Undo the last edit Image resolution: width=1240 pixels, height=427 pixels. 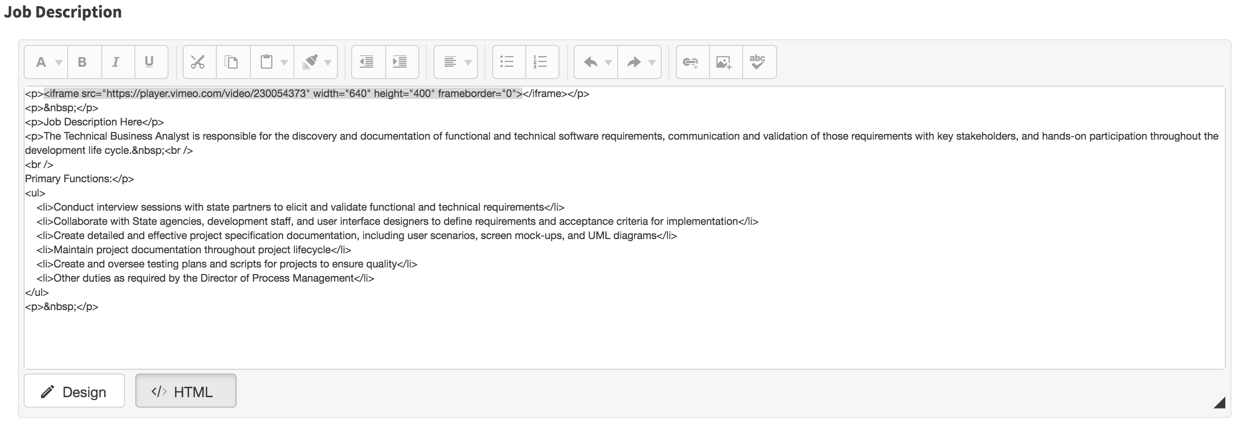[x=590, y=62]
